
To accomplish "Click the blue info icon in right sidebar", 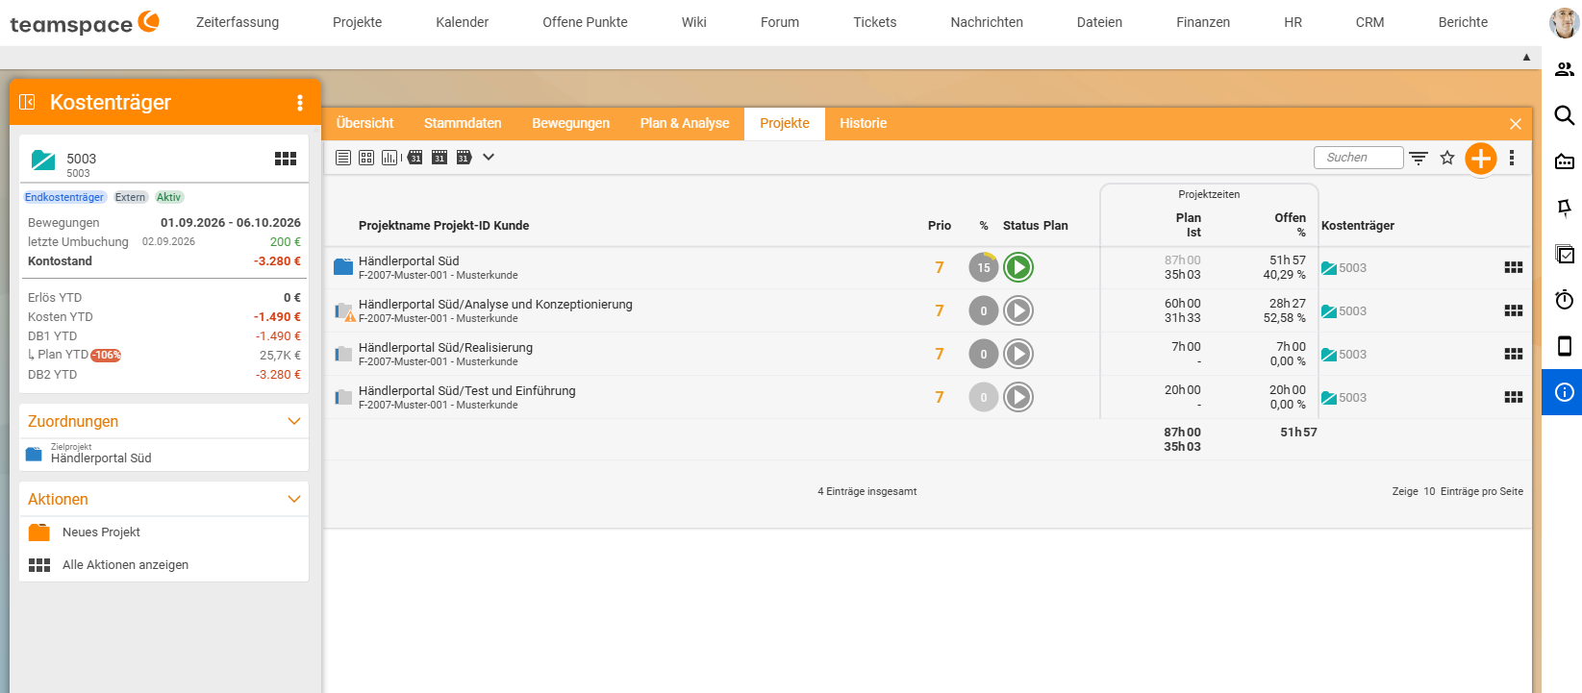I will (1565, 392).
